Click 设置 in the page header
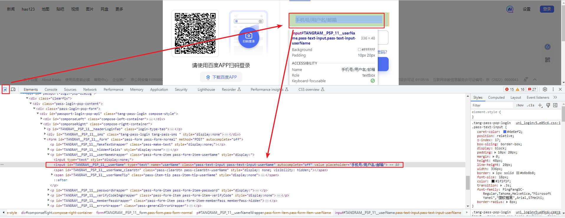This screenshot has height=218, width=565. [x=527, y=9]
